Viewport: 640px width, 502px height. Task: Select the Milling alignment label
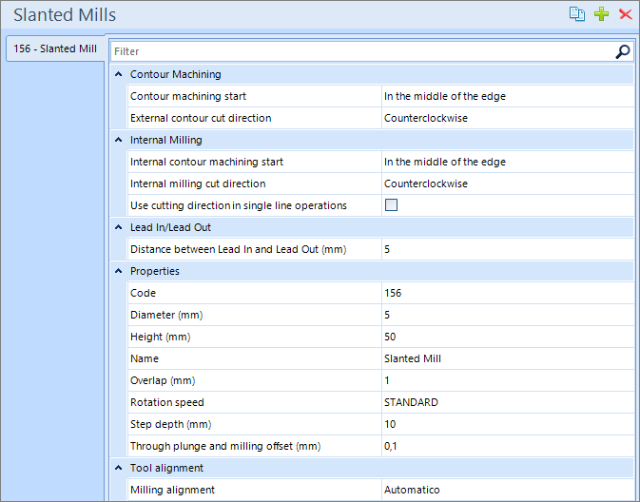point(172,490)
